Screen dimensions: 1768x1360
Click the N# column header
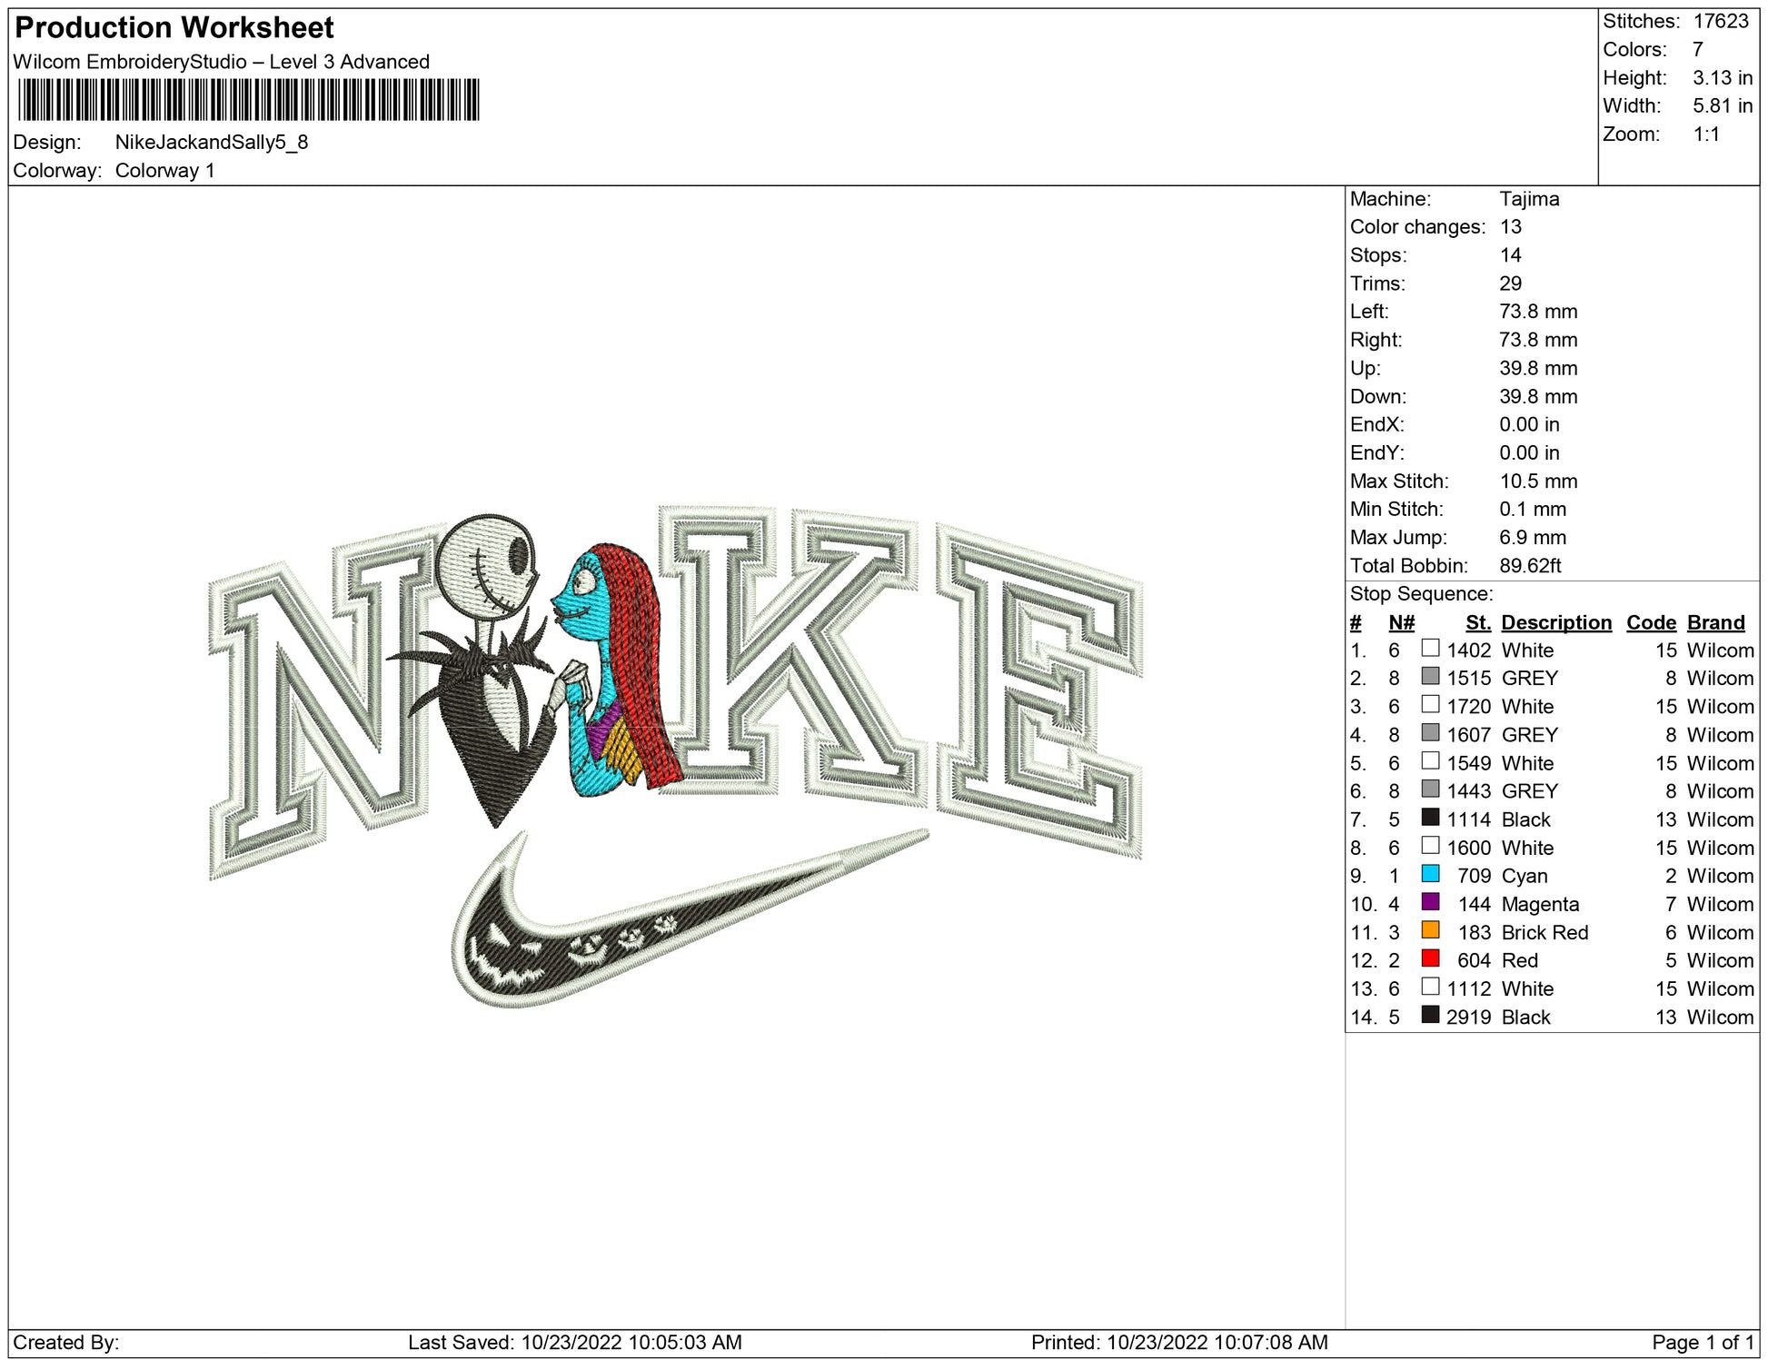click(1401, 622)
